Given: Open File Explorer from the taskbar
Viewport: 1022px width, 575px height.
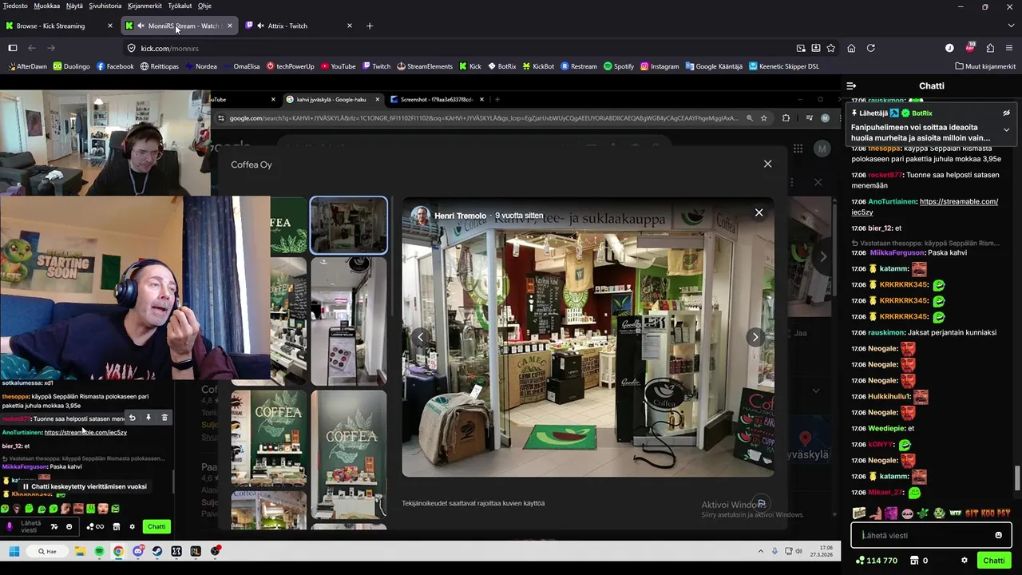Looking at the screenshot, I should [x=80, y=551].
